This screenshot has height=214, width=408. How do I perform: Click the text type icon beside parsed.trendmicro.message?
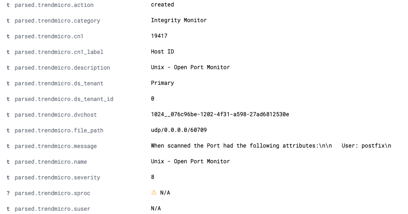(8, 146)
